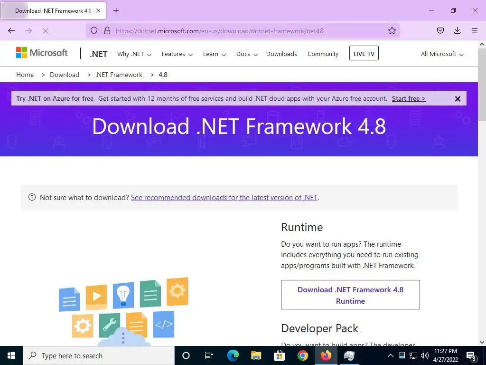Image resolution: width=486 pixels, height=365 pixels.
Task: Click the question mark help icon
Action: coord(32,197)
